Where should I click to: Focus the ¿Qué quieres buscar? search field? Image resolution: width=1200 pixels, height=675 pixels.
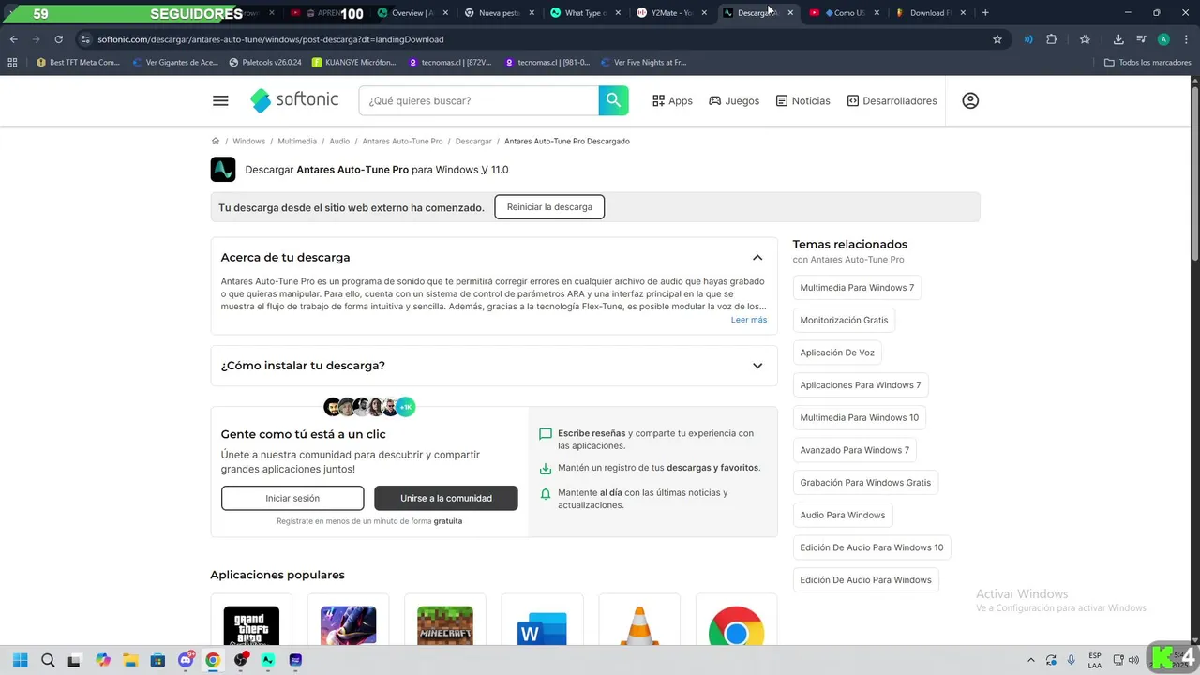(478, 100)
